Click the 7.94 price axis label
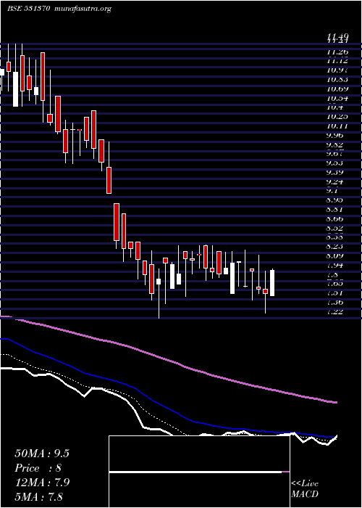Viewport: 362px width, 508px height. click(x=335, y=266)
